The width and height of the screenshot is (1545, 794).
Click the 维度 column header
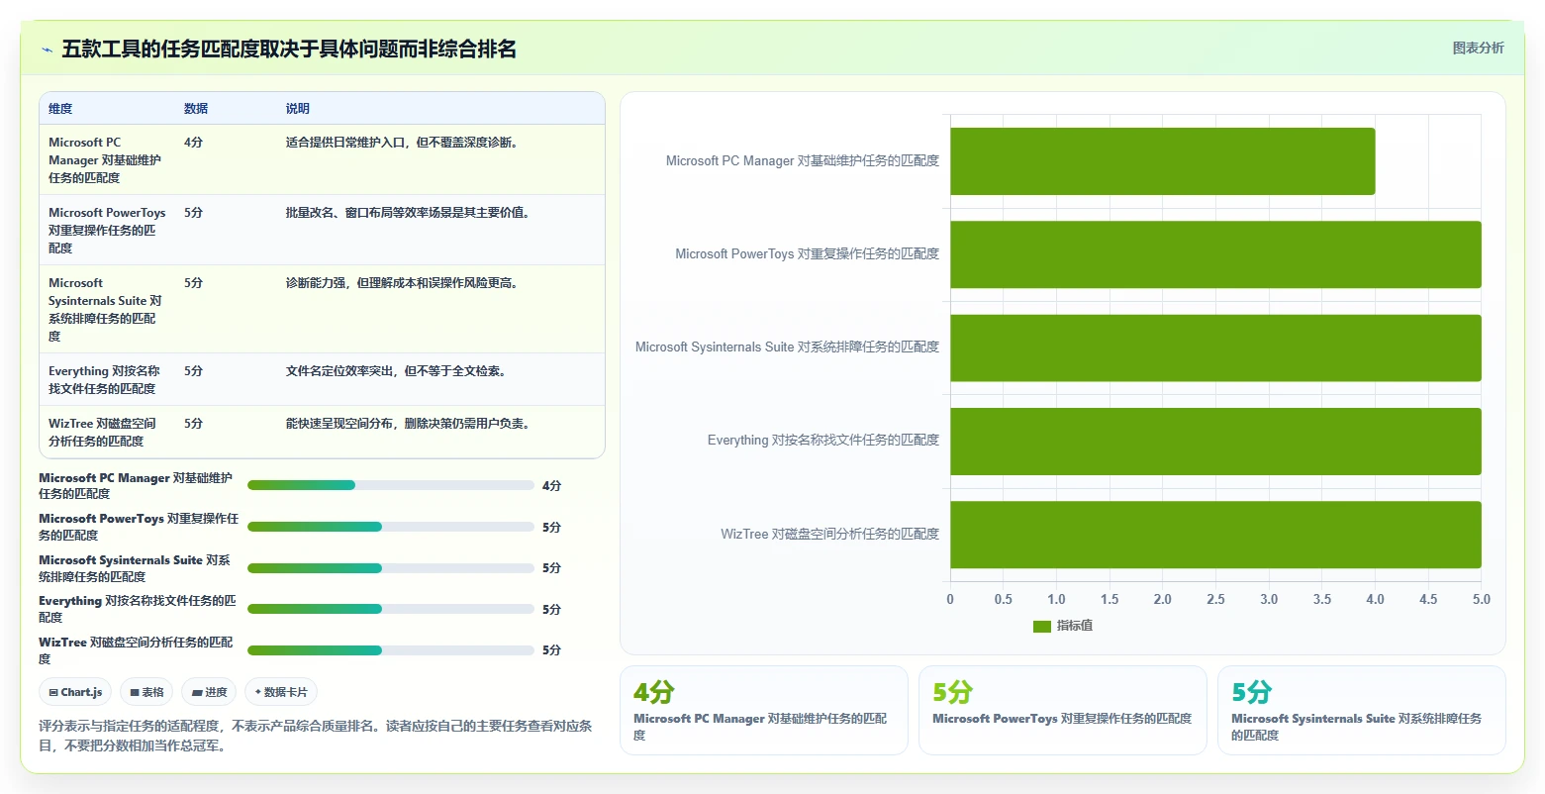pos(60,109)
